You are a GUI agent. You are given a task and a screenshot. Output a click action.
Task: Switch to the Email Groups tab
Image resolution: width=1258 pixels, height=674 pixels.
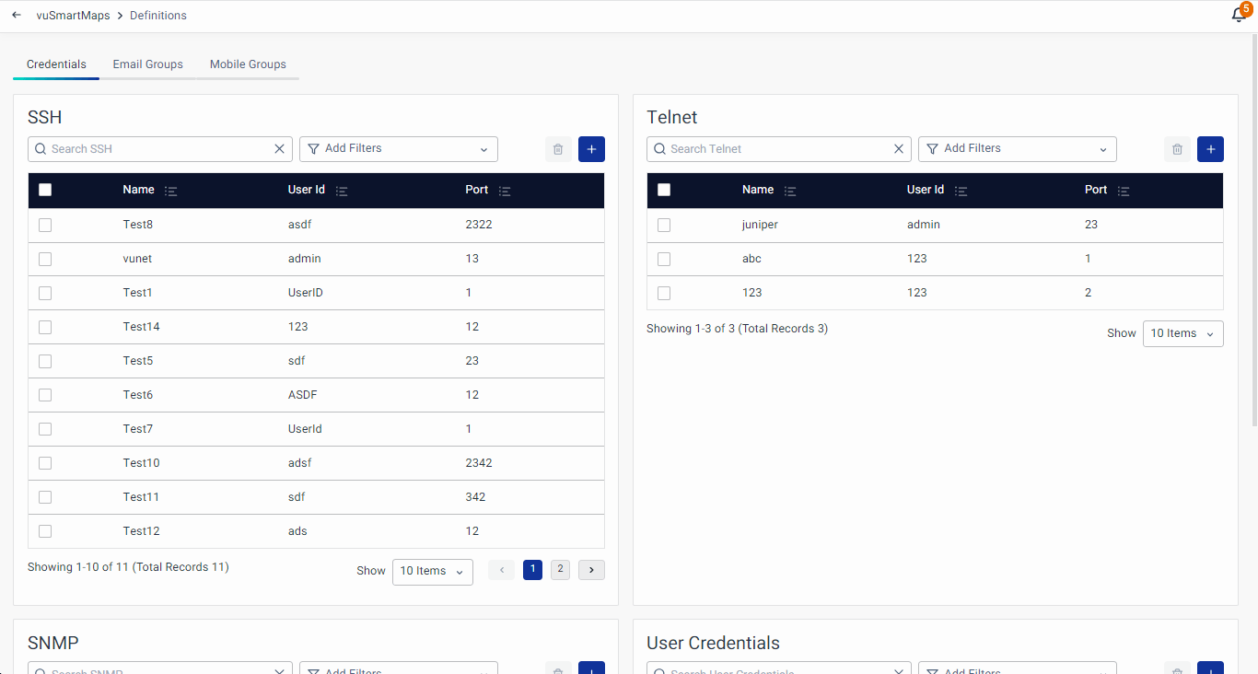point(147,64)
